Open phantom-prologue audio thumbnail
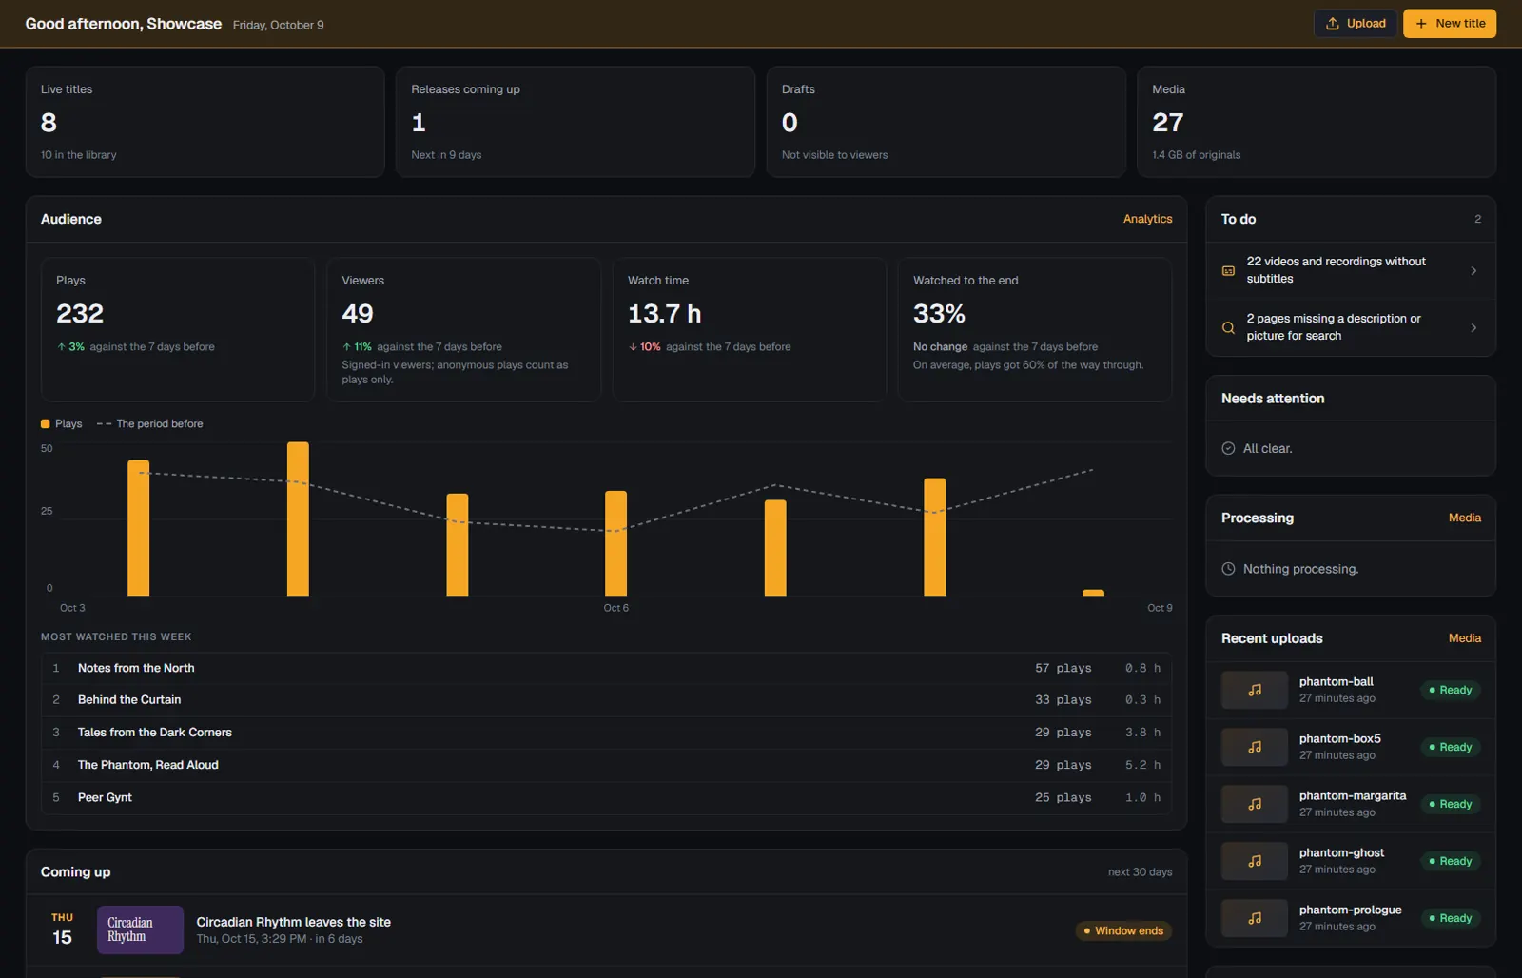 pyautogui.click(x=1255, y=918)
